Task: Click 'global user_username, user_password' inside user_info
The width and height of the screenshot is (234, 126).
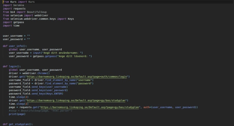Action: tap(35, 49)
